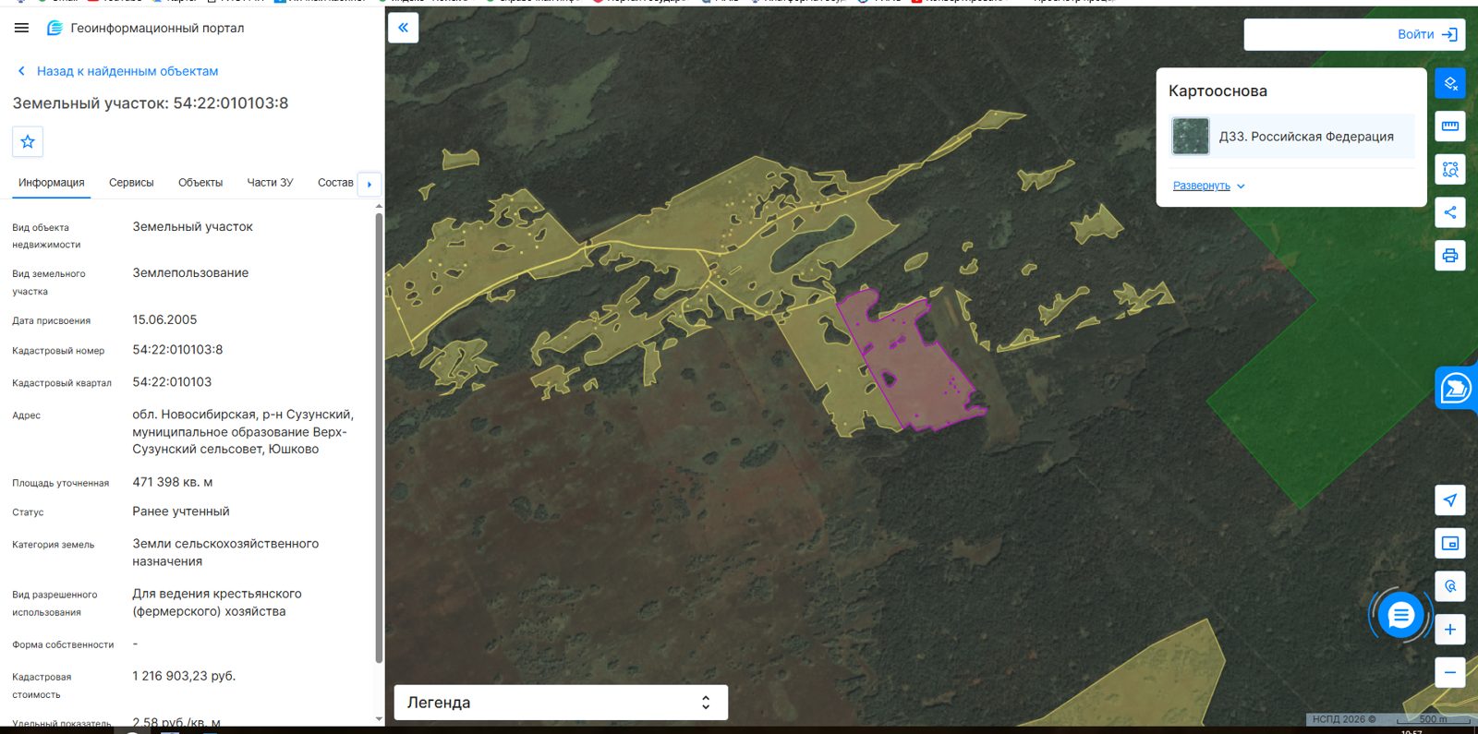Image resolution: width=1478 pixels, height=734 pixels.
Task: Show more tabs with arrow button
Action: 369,184
